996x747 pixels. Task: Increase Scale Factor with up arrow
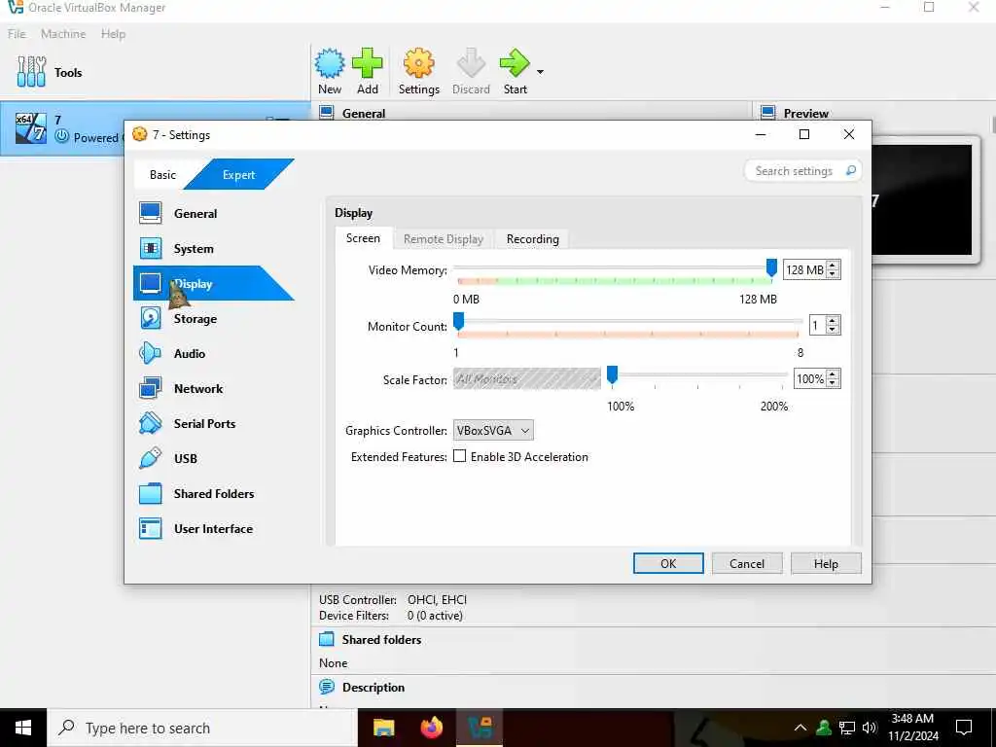[833, 374]
